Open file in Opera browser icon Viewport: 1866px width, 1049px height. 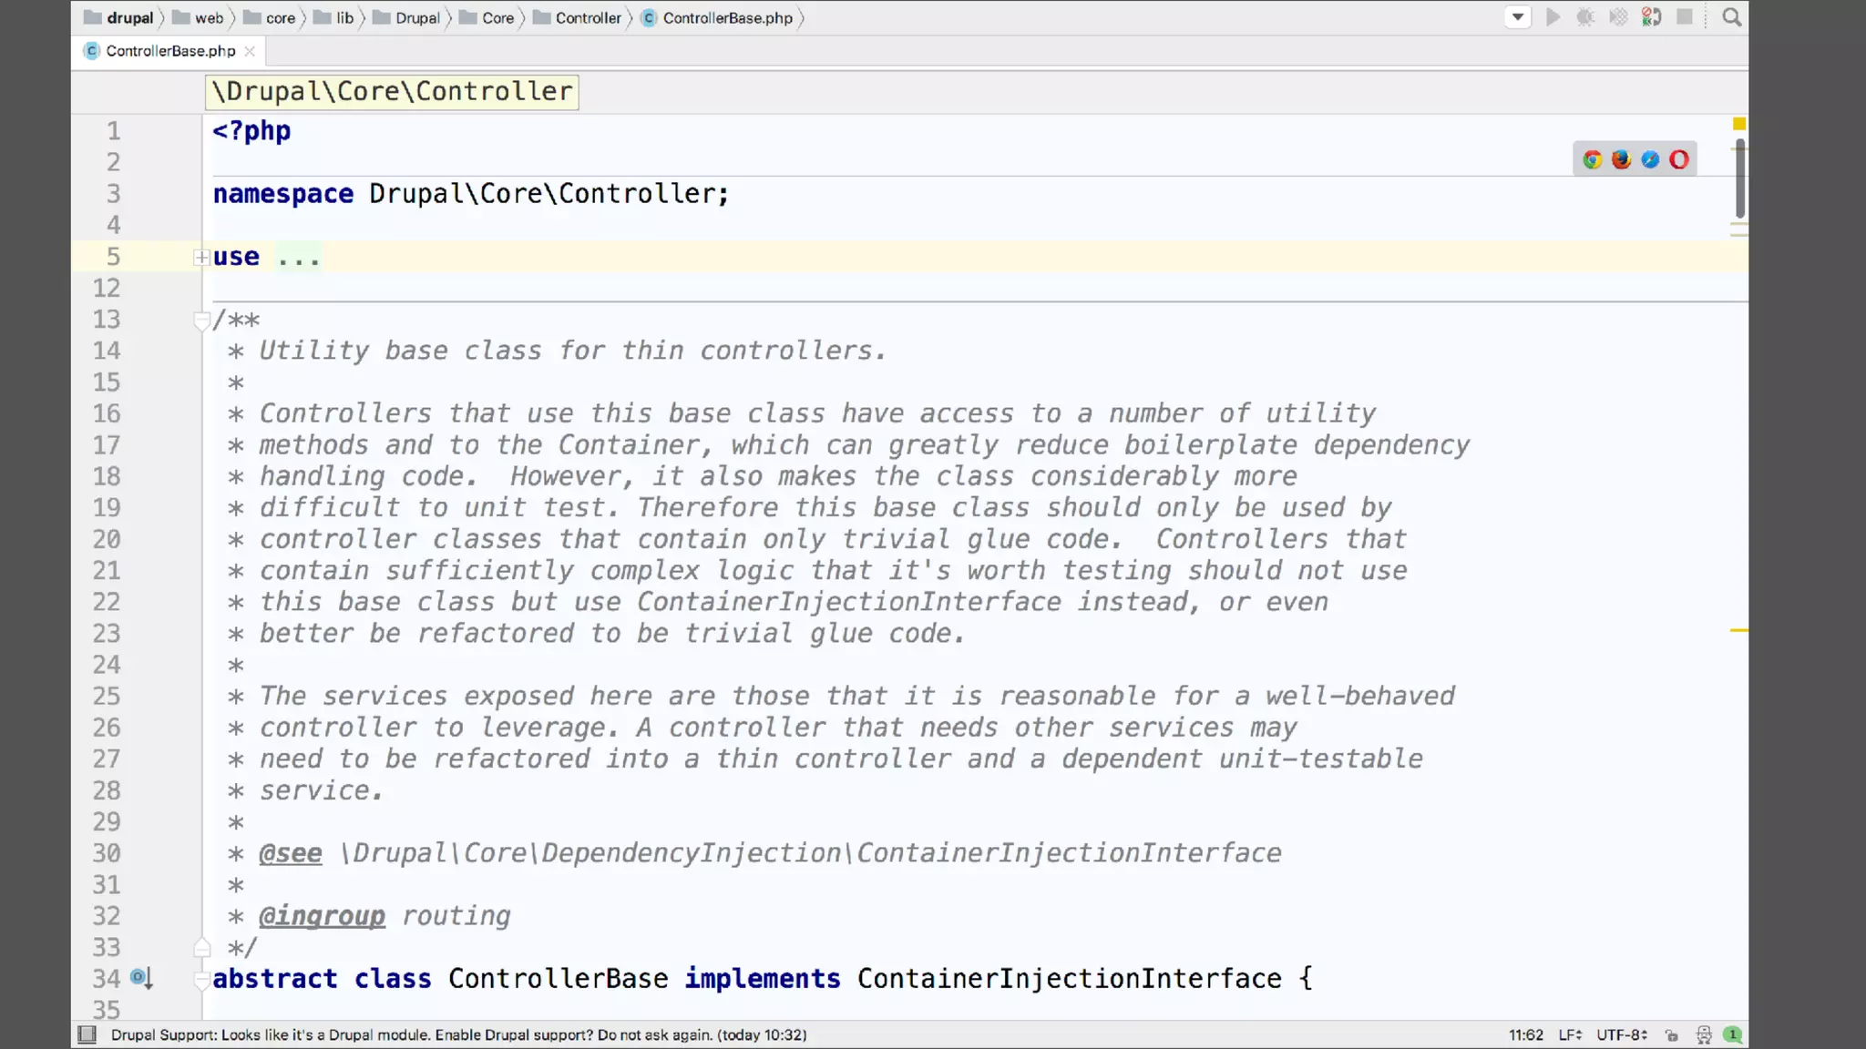pos(1679,160)
